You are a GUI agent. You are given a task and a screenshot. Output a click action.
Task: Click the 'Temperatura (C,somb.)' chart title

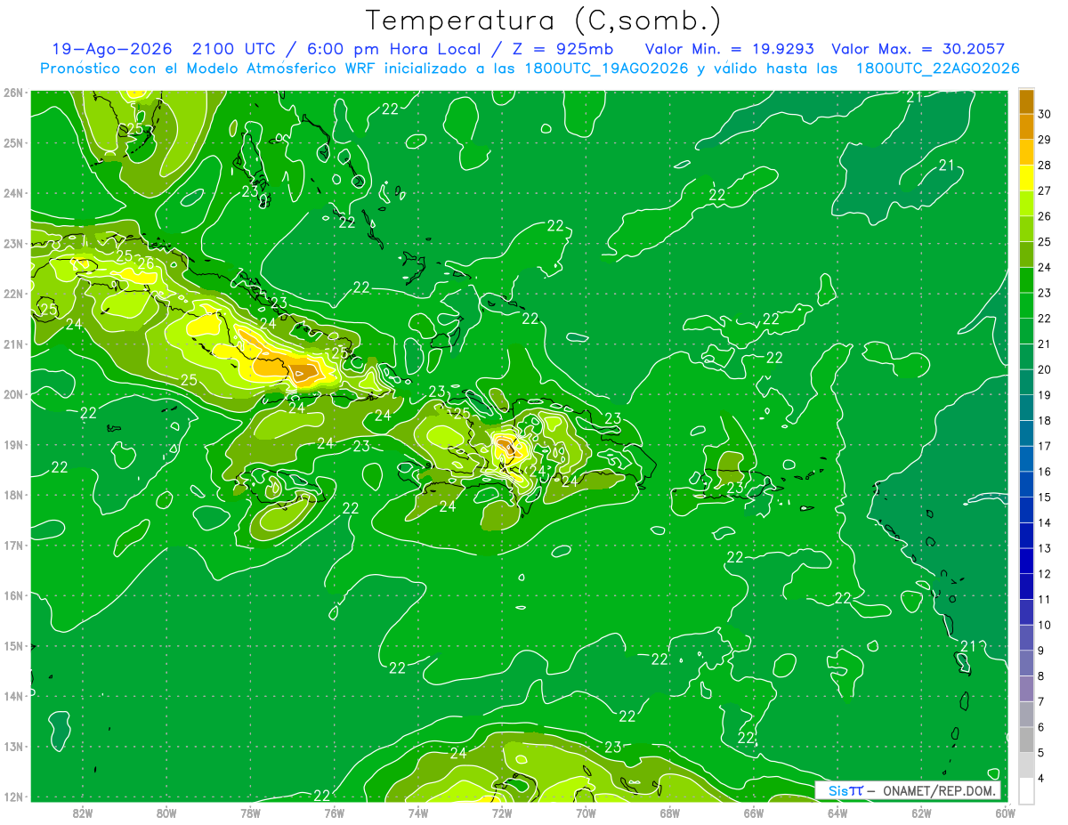coord(543,20)
